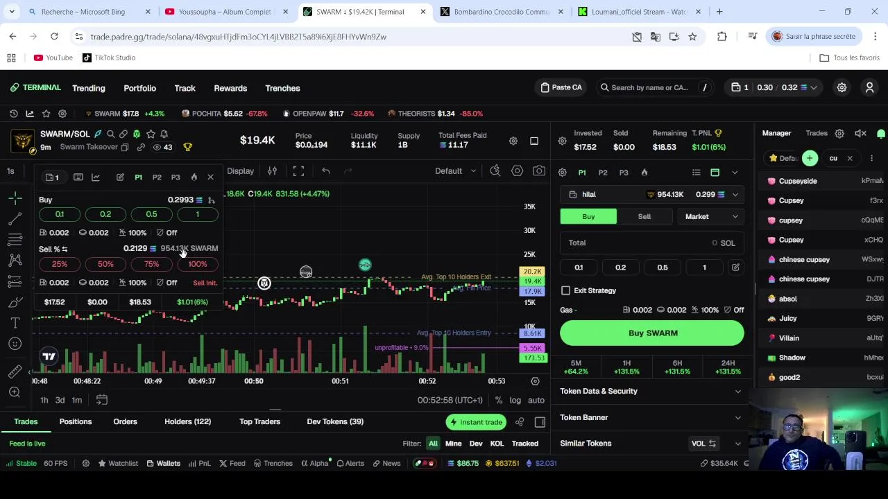Open the account profile icon in the Terminal header
Image resolution: width=888 pixels, height=499 pixels.
pos(869,87)
